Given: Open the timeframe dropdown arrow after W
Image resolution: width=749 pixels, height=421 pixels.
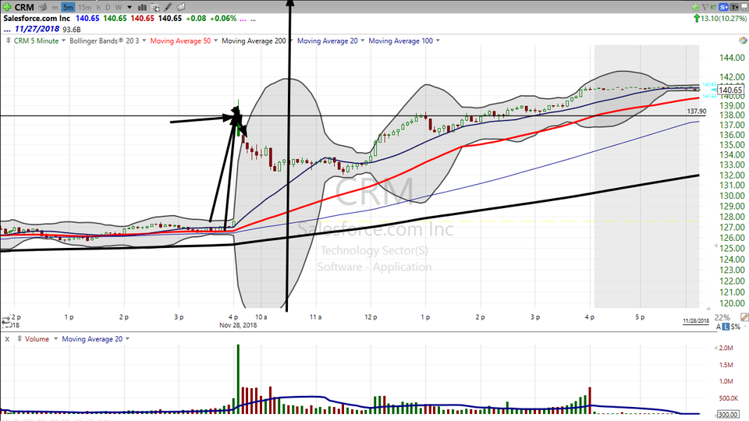Looking at the screenshot, I should tap(130, 7).
